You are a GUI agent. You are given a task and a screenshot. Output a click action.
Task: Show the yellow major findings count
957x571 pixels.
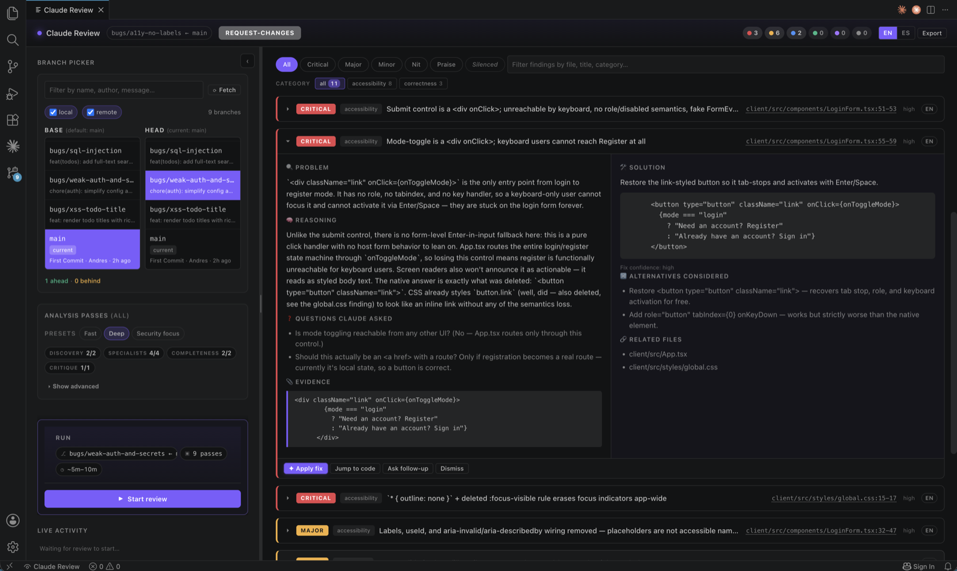click(774, 33)
